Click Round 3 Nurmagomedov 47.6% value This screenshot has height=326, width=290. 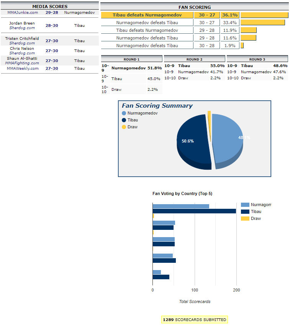279,72
